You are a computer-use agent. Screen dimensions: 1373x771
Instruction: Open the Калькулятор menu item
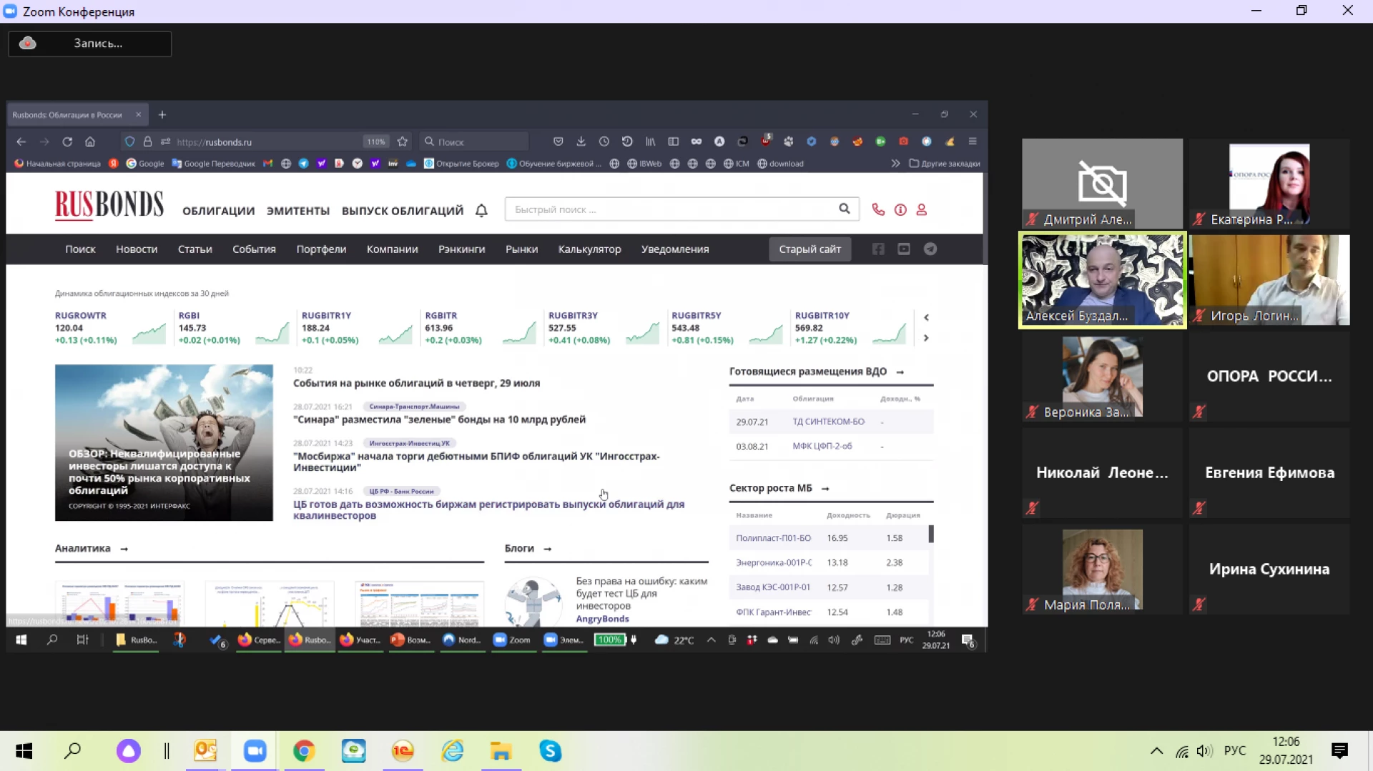pos(590,249)
